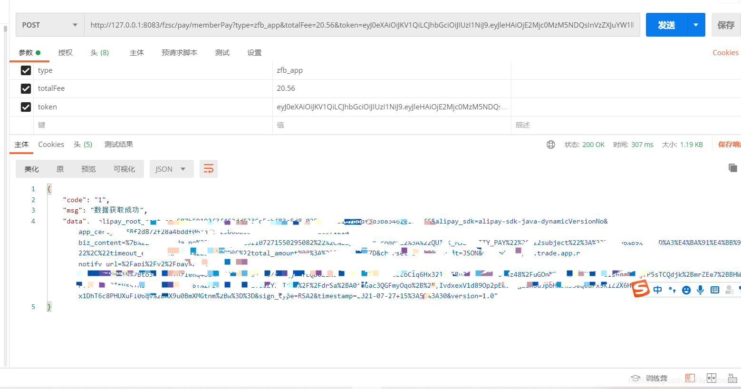Click the graduation cap bootcamp icon
The height and width of the screenshot is (389, 741).
[x=635, y=379]
